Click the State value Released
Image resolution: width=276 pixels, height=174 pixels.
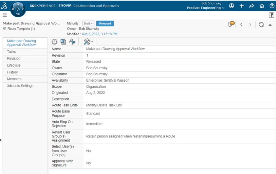93,62
